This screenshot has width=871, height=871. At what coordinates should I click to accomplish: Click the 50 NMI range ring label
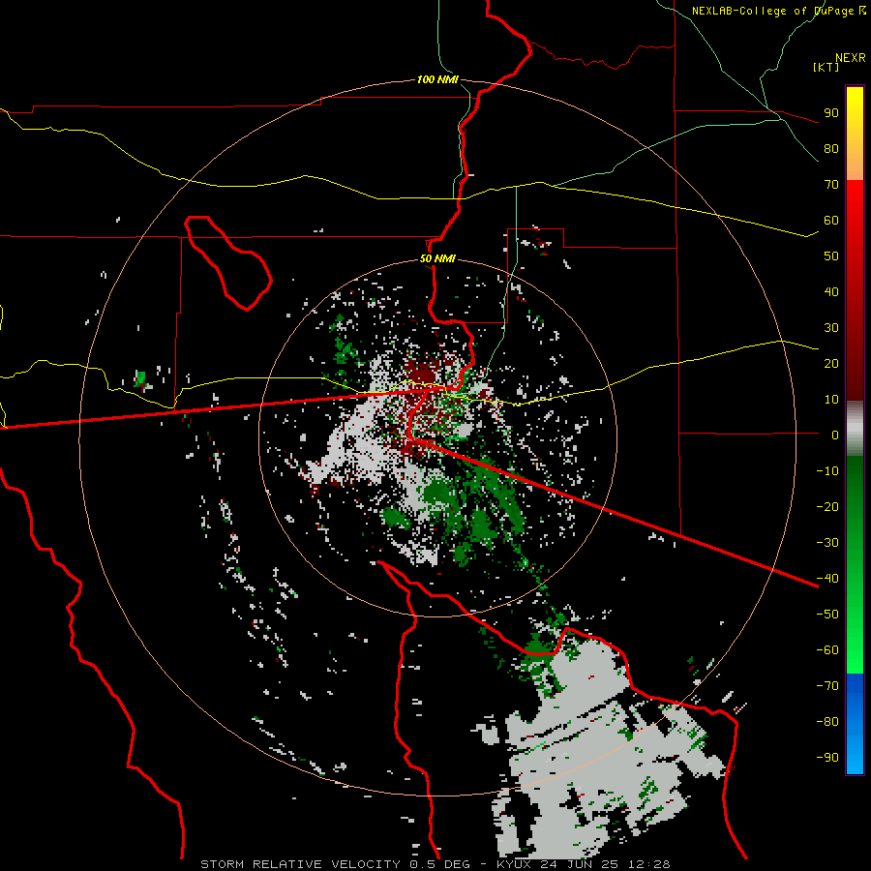(437, 258)
